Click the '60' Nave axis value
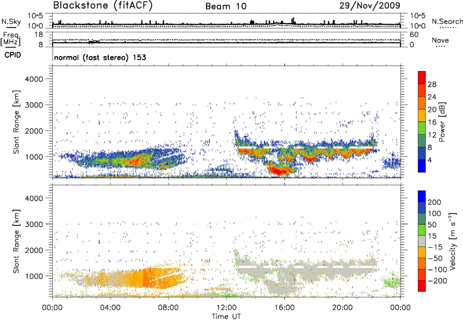 (x=414, y=35)
